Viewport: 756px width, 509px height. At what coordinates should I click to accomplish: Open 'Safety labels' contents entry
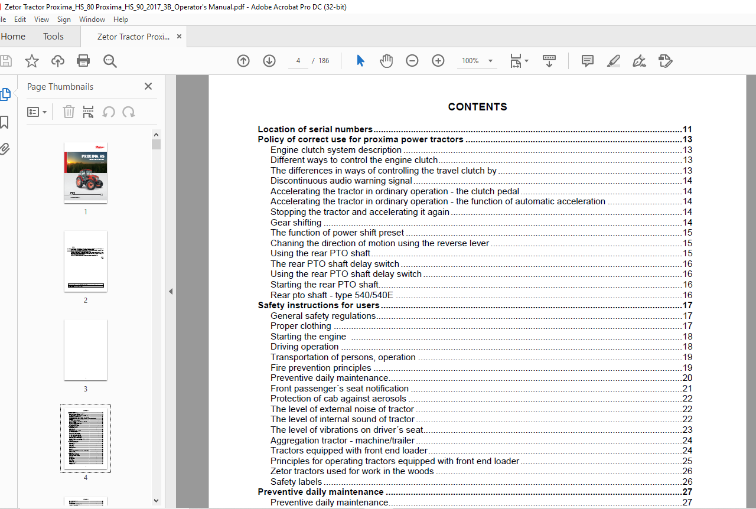point(481,482)
